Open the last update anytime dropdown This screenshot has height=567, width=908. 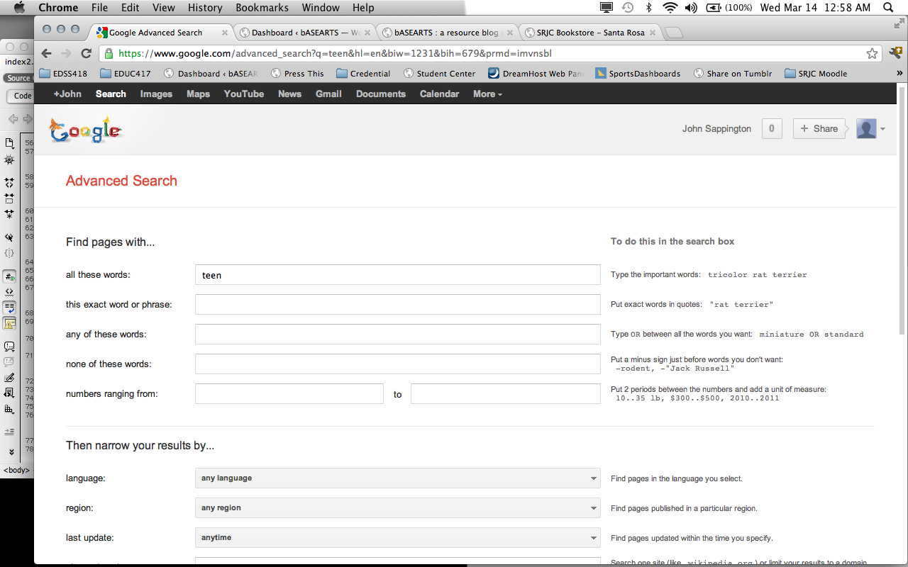point(398,537)
